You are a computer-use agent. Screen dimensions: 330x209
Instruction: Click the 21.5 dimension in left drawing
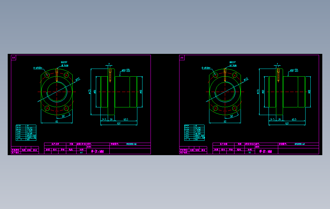click(104, 119)
